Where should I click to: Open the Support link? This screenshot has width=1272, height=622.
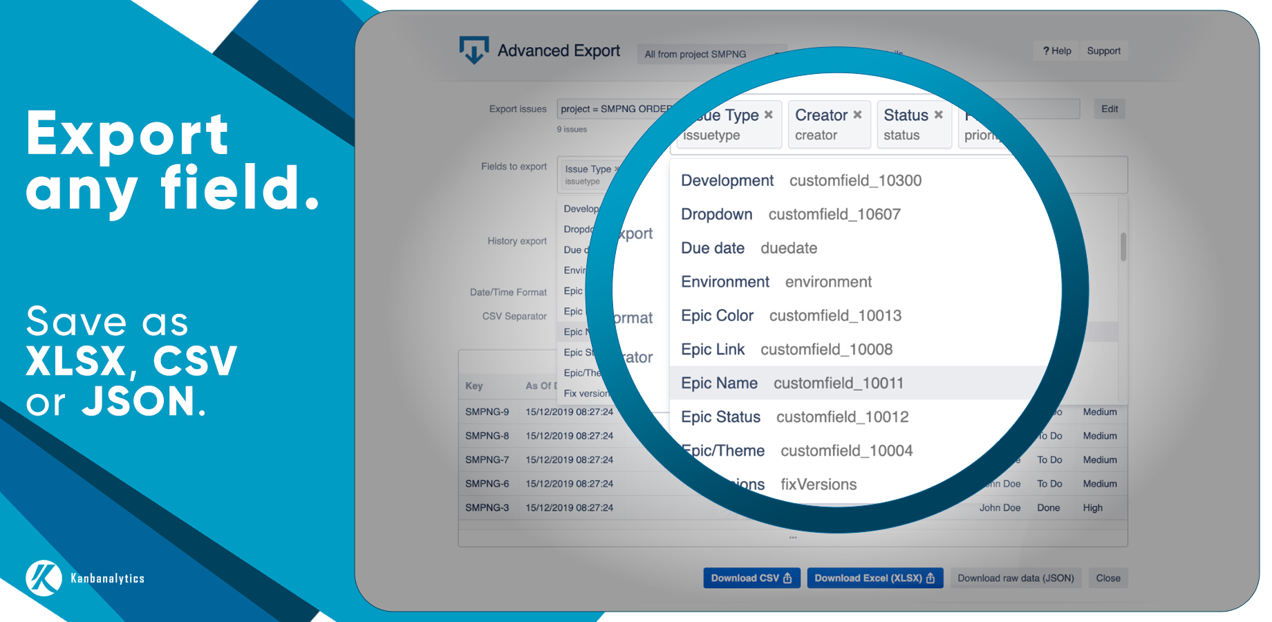[x=1103, y=50]
